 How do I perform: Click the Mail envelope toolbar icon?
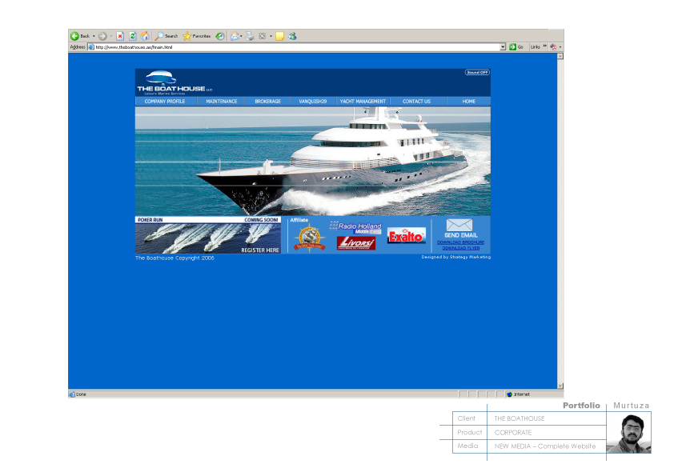[x=235, y=36]
